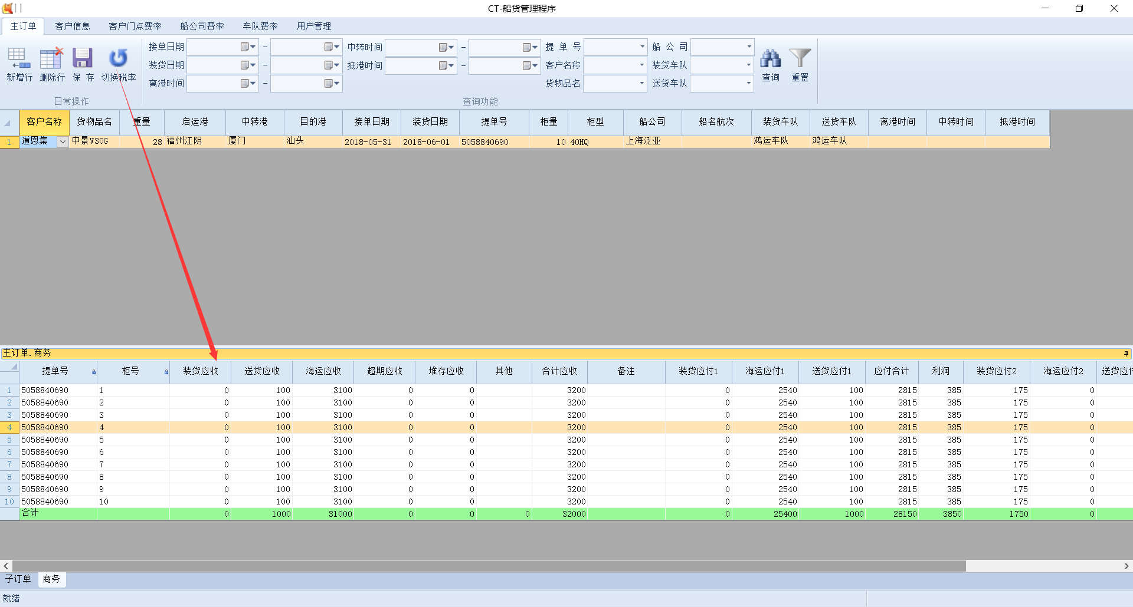The height and width of the screenshot is (607, 1133).
Task: Switch to the 主订单 tab
Action: click(23, 26)
